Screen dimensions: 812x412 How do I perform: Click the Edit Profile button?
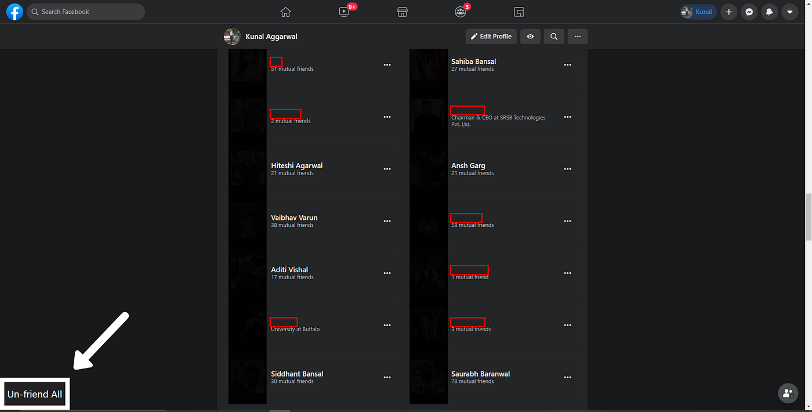tap(491, 37)
